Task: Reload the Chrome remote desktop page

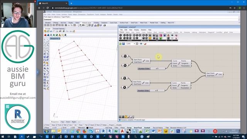Action: click(47, 8)
